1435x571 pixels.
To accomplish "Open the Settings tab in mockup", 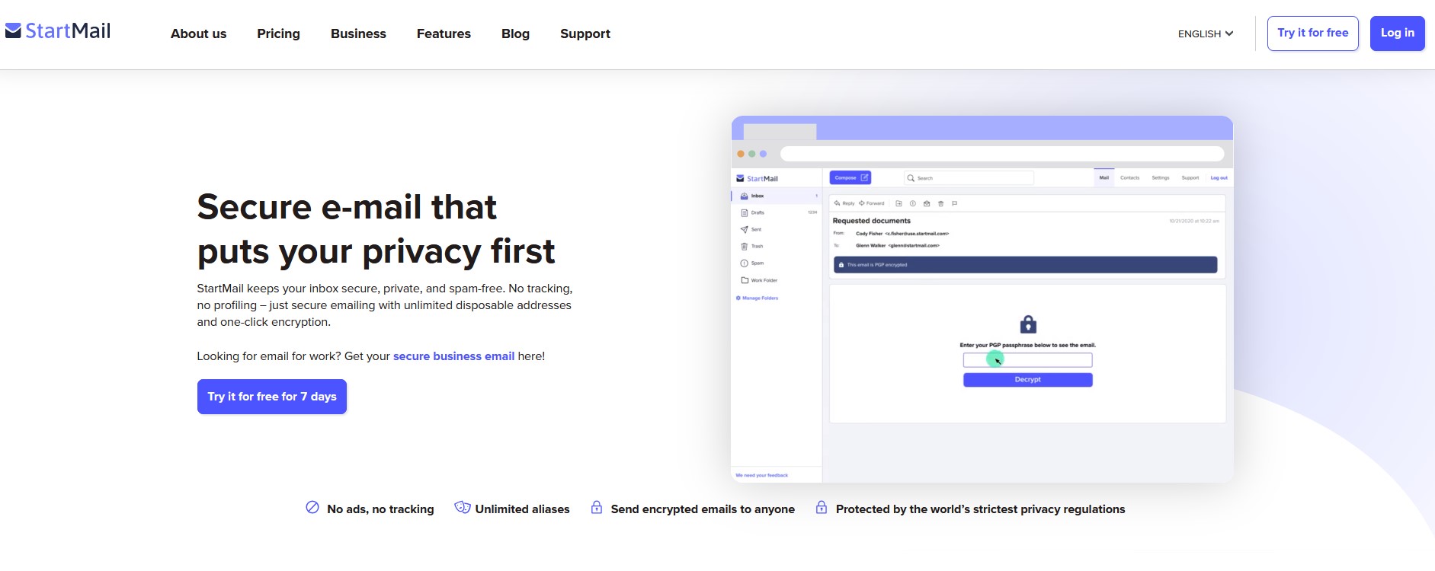I will tap(1160, 177).
